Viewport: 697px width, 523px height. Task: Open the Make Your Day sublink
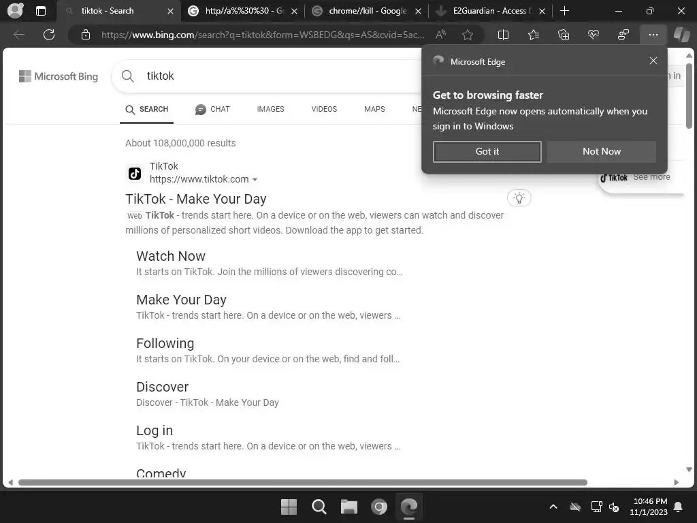click(181, 300)
